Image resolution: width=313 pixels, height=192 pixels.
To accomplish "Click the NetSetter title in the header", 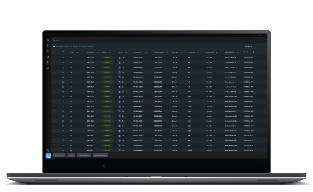I will pyautogui.click(x=57, y=40).
